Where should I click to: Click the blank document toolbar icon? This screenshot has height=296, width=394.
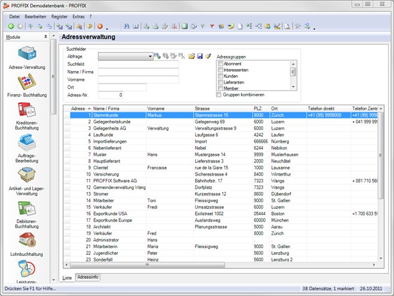tap(240, 26)
